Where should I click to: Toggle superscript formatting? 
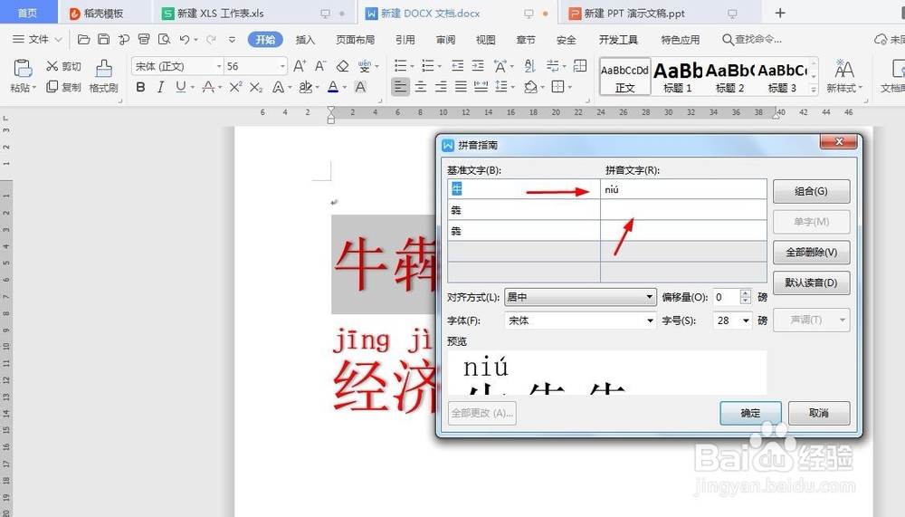click(235, 87)
